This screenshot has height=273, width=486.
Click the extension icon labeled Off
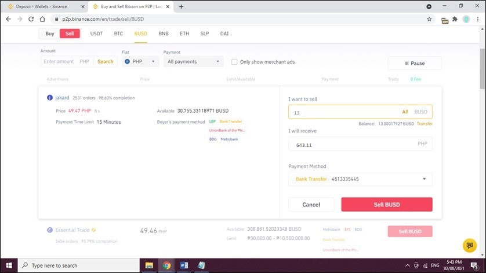(445, 21)
